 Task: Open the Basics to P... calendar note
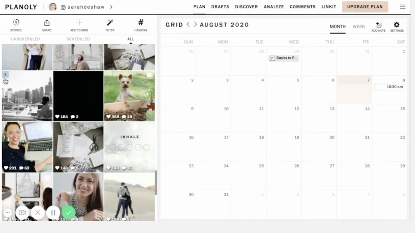pos(284,58)
